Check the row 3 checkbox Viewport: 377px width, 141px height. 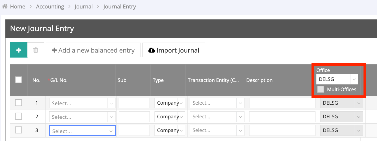[x=18, y=130]
